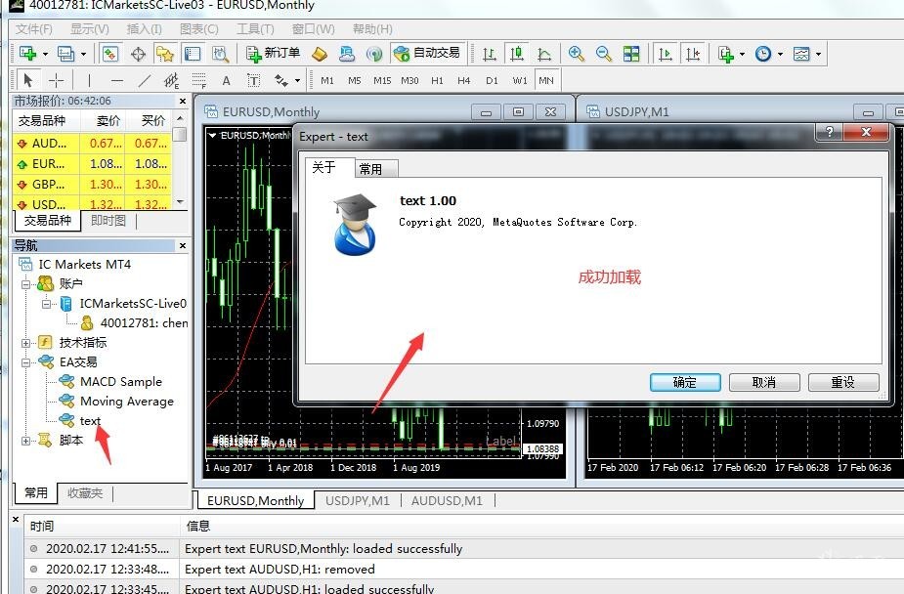This screenshot has height=594, width=904.
Task: Switch to M30 timeframe
Action: click(x=409, y=80)
